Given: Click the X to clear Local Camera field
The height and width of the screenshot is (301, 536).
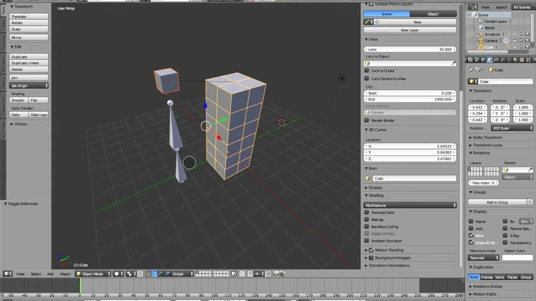Looking at the screenshot, I should (454, 112).
